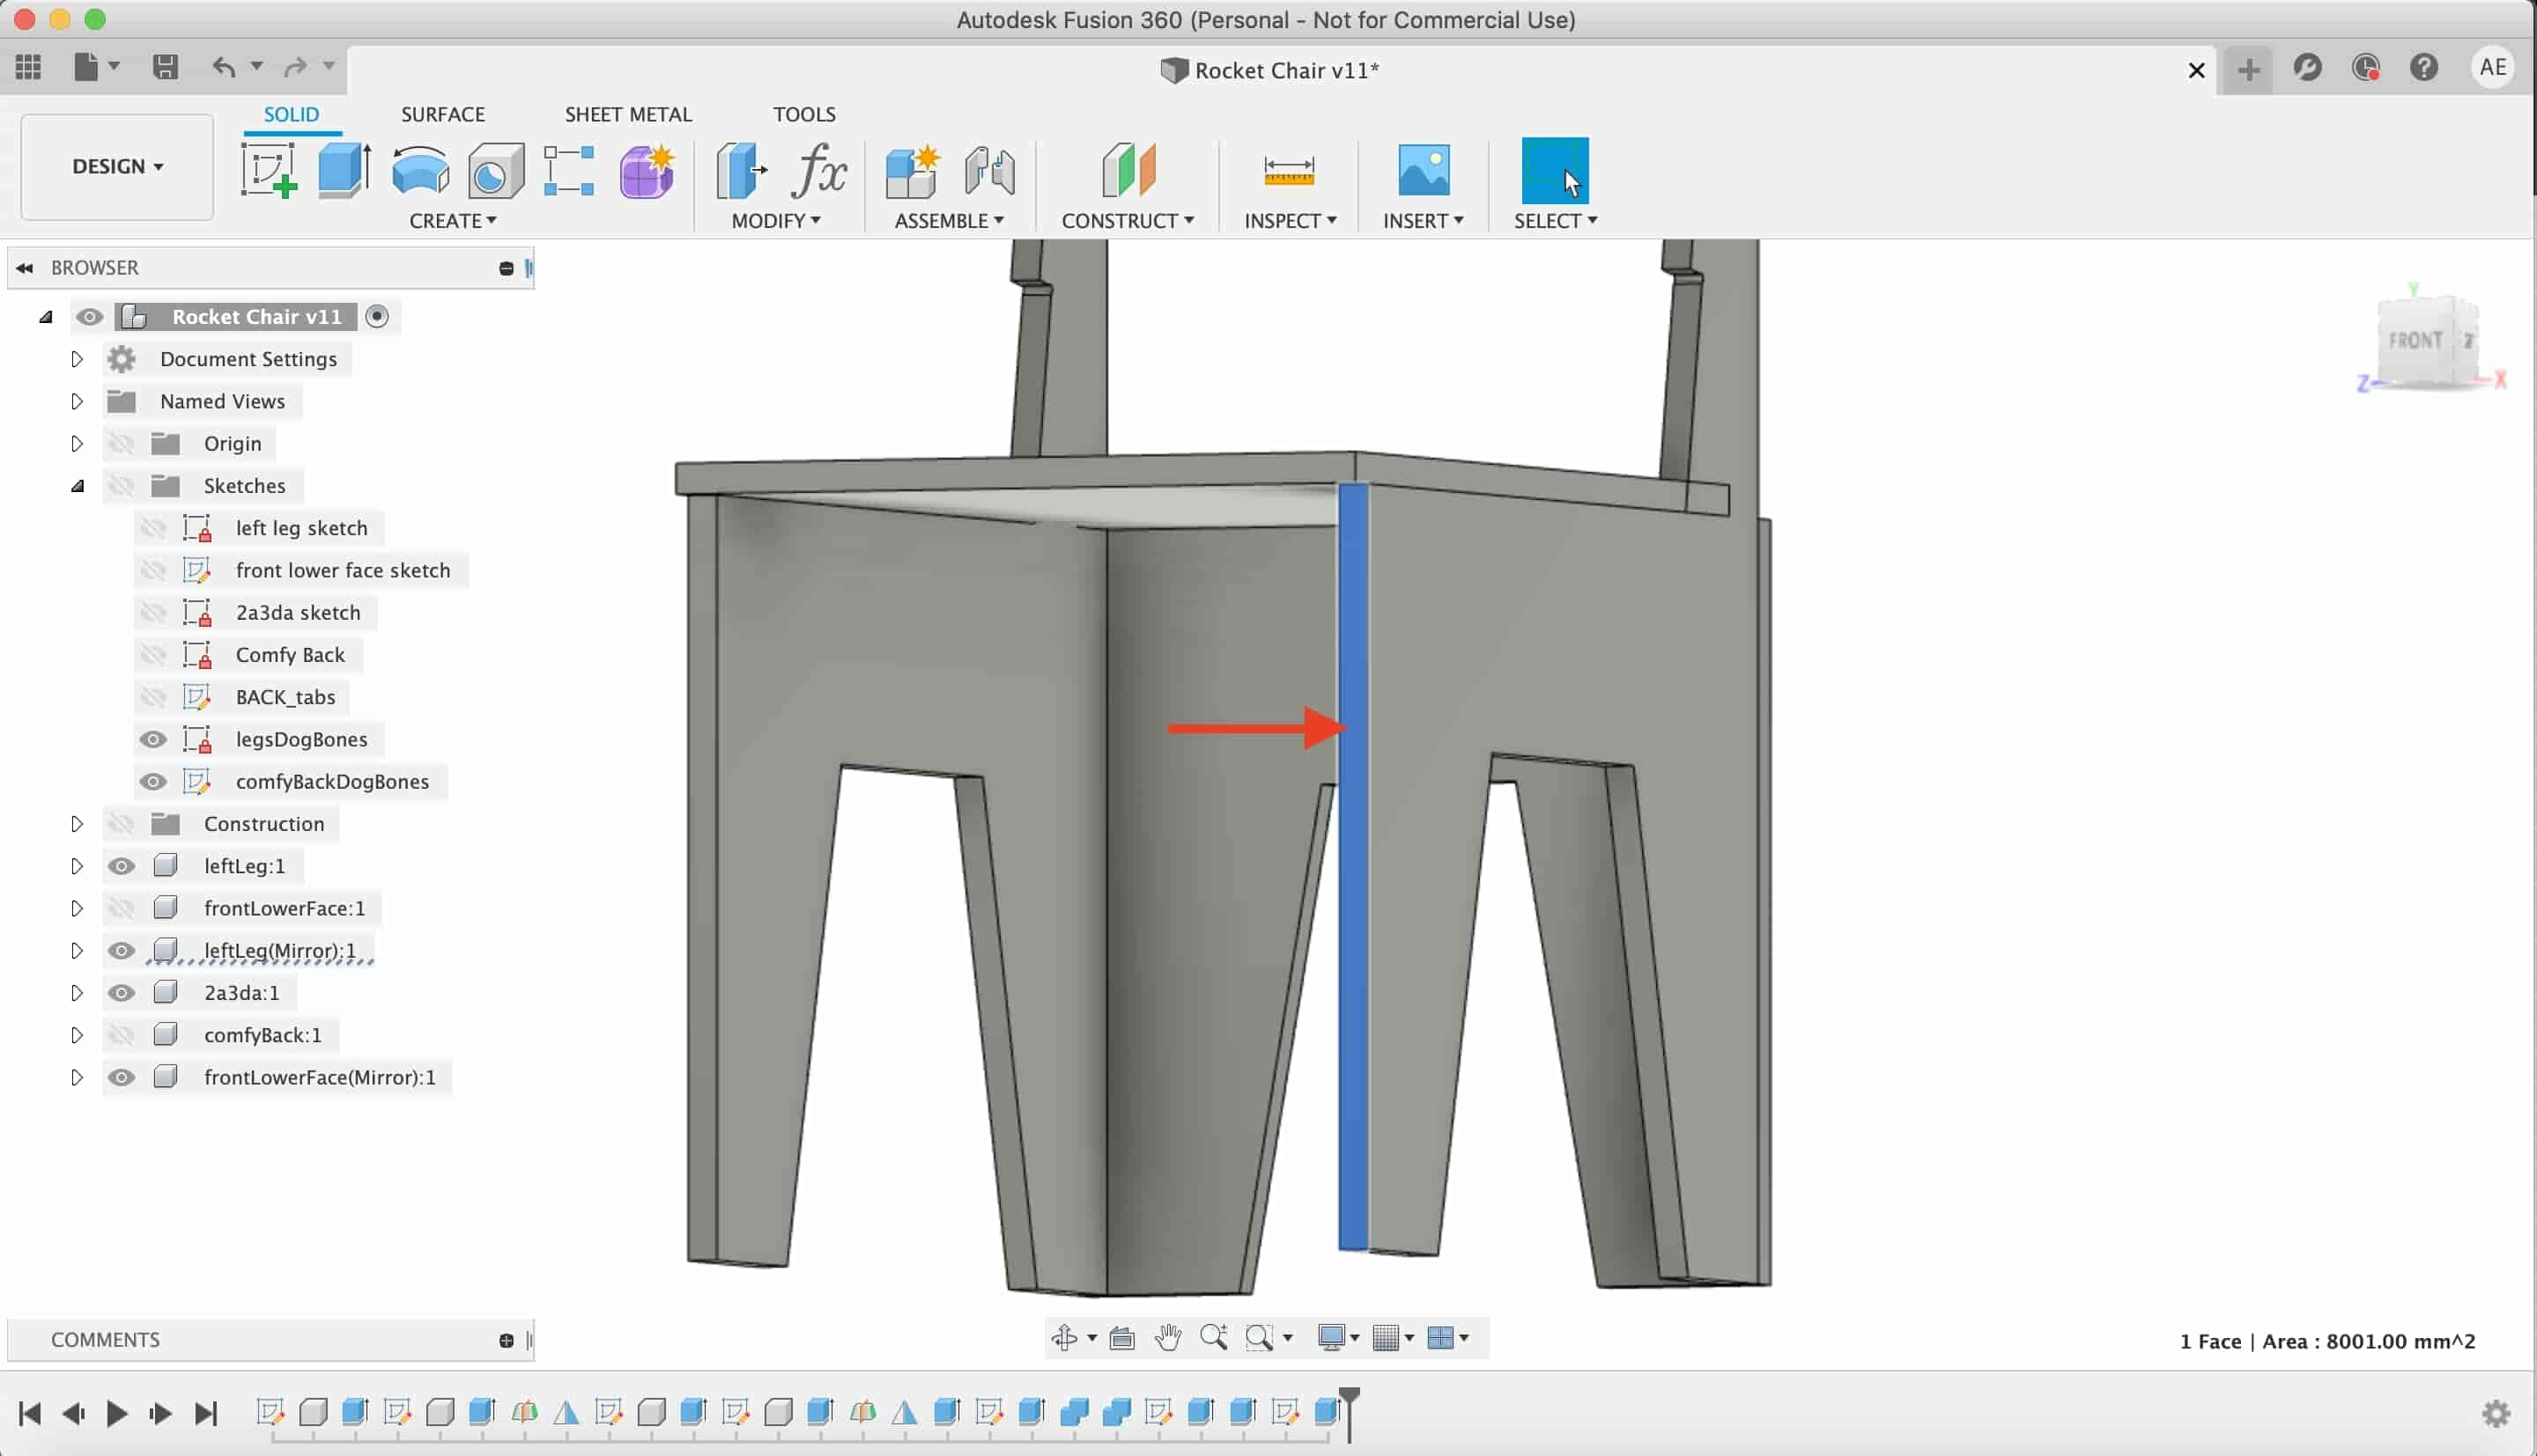
Task: Click the New Component icon
Action: [913, 170]
